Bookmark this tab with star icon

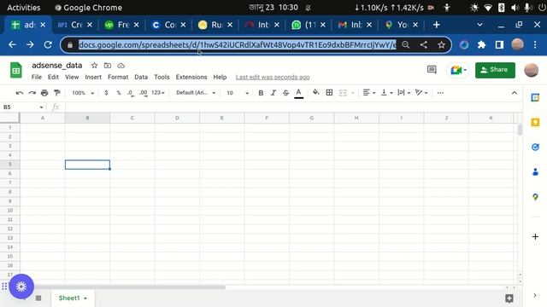(441, 45)
